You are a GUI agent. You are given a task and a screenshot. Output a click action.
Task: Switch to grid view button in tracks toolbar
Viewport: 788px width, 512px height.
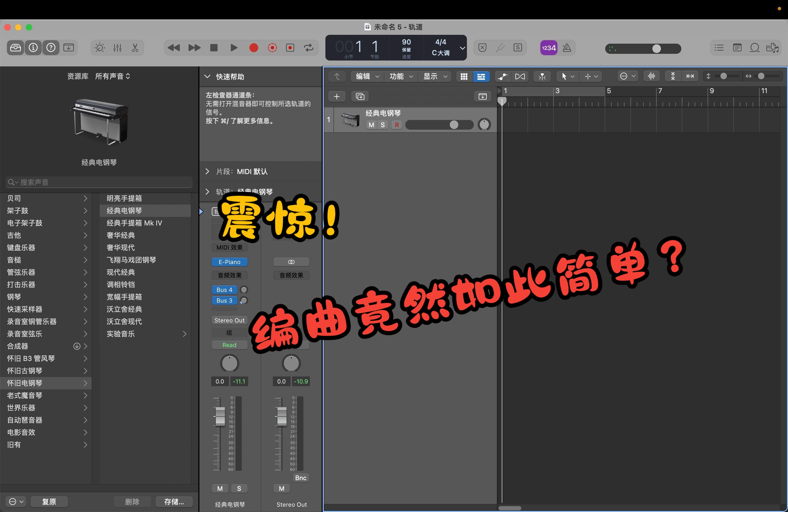(464, 76)
